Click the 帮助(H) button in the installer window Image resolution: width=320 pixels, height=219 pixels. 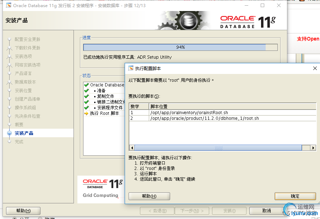coord(23,210)
